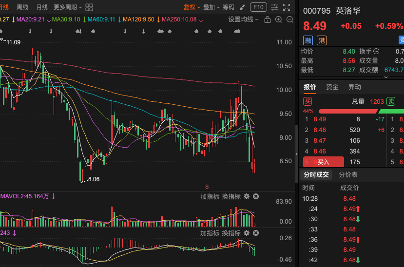Click stock name 英洛华

pos(348,11)
